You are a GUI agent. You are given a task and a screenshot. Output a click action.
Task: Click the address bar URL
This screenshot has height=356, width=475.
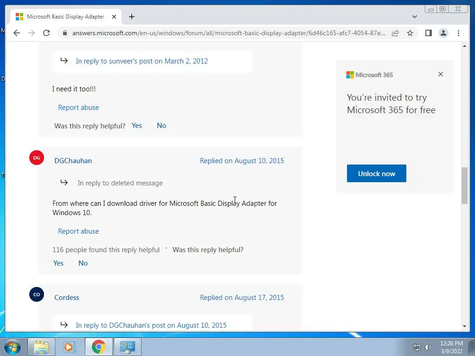(x=229, y=33)
